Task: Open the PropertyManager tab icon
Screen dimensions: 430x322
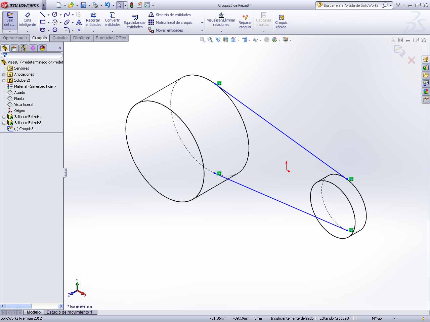Action: coord(14,48)
